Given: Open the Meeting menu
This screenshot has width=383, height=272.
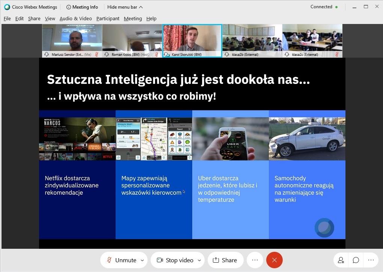Looking at the screenshot, I should [133, 18].
